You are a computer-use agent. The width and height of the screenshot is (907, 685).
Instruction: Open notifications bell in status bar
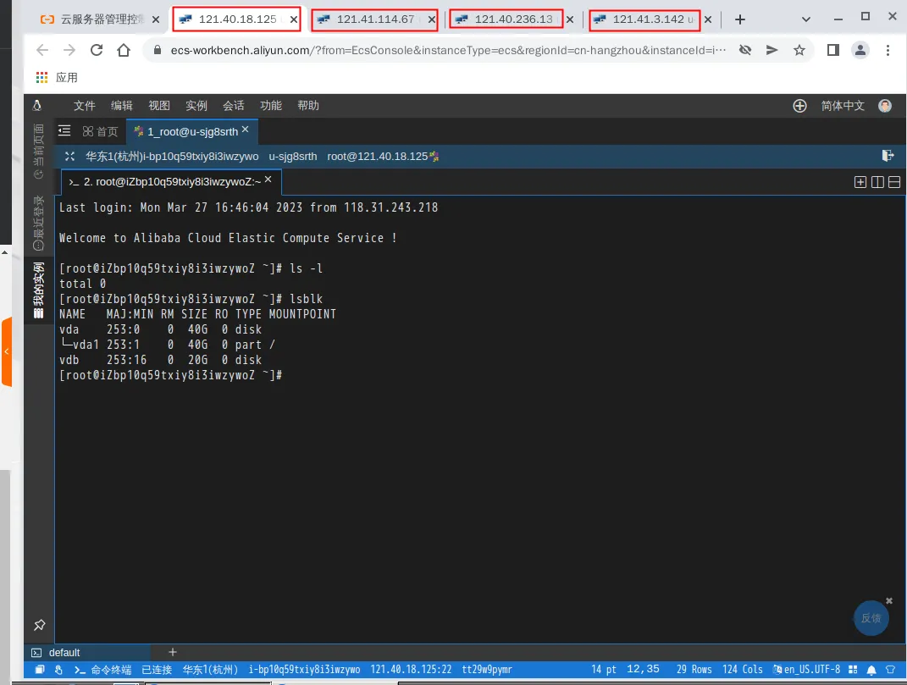[x=871, y=670]
